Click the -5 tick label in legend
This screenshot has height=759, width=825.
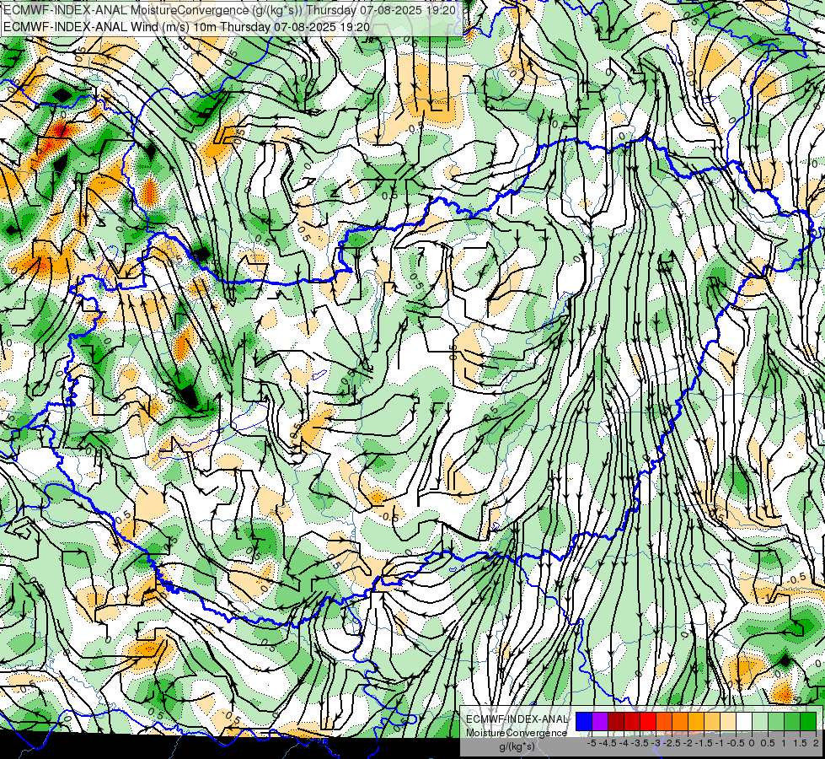click(x=592, y=743)
